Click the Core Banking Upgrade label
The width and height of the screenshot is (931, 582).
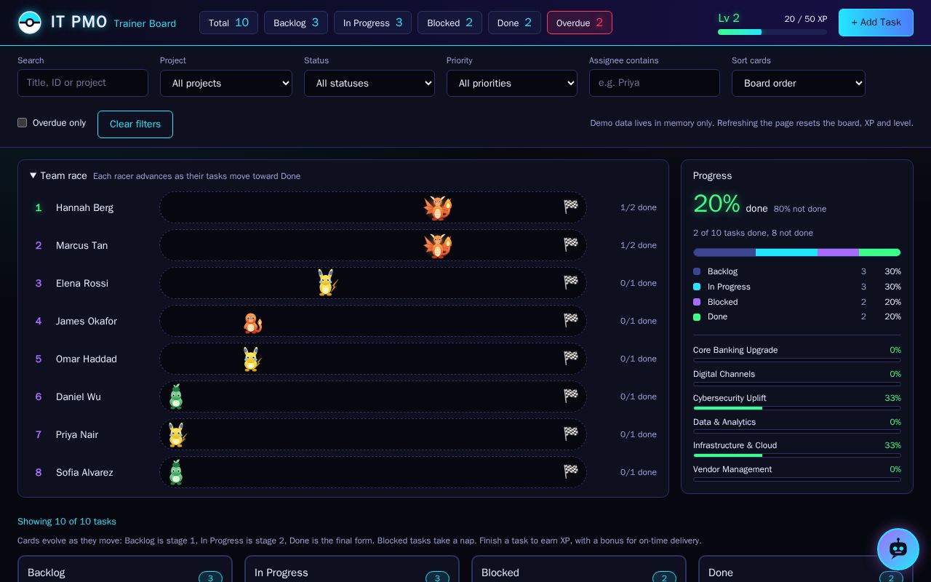[x=735, y=350]
